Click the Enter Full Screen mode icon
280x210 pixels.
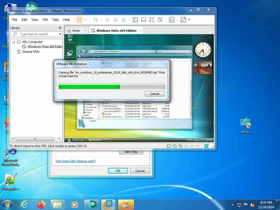pyautogui.click(x=151, y=20)
